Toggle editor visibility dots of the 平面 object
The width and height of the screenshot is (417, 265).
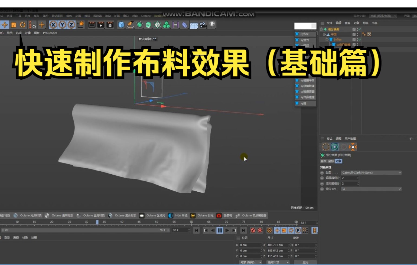[x=357, y=34]
